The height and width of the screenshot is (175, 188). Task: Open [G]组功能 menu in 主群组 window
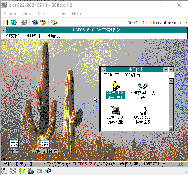click(x=134, y=75)
